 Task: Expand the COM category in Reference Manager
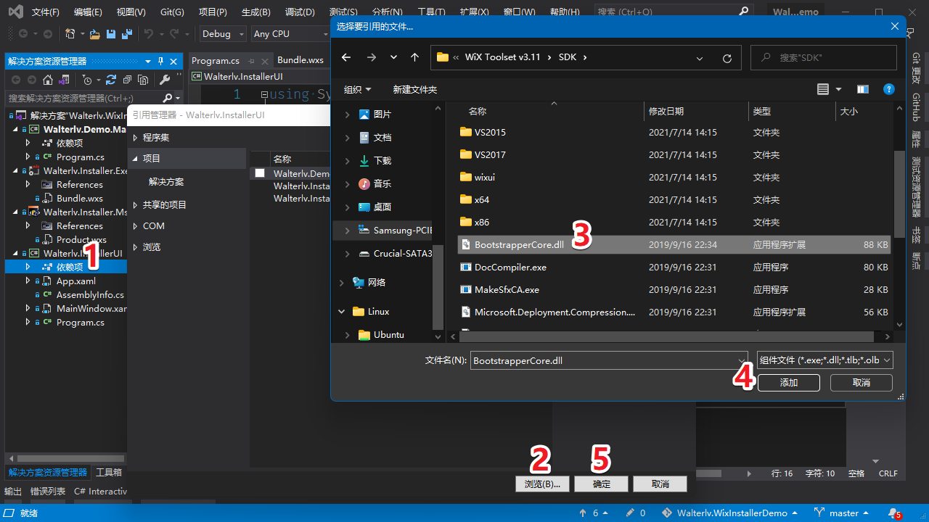click(135, 226)
